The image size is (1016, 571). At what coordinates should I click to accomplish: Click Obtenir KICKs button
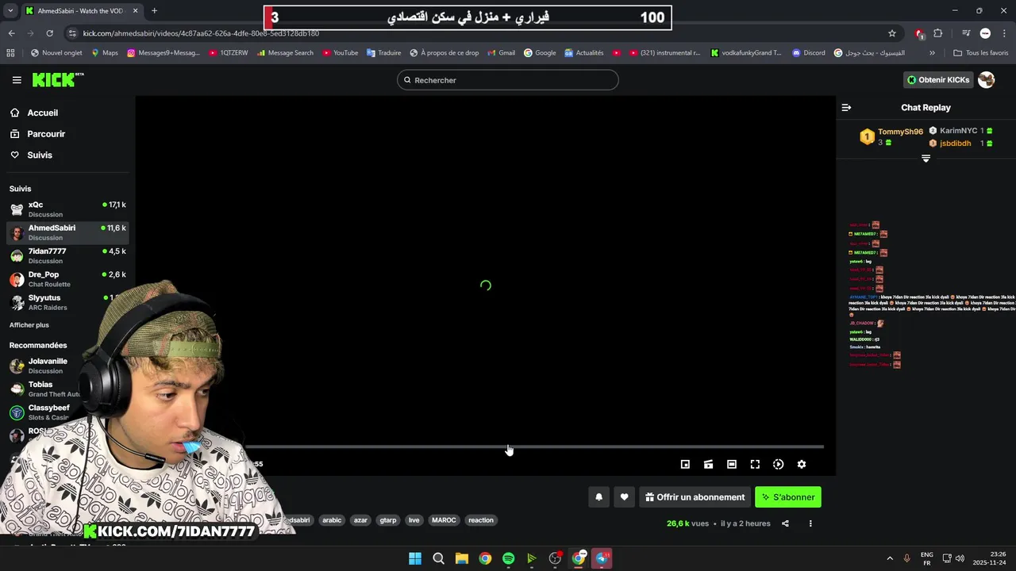[938, 80]
